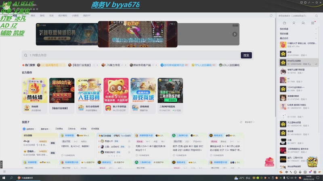Open 三国：冰河时代 in 热门小游戏 list
Image resolution: width=323 pixels, height=181 pixels.
tap(114, 146)
